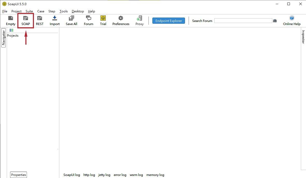Open the Proxy toolbar icon

coord(140,21)
